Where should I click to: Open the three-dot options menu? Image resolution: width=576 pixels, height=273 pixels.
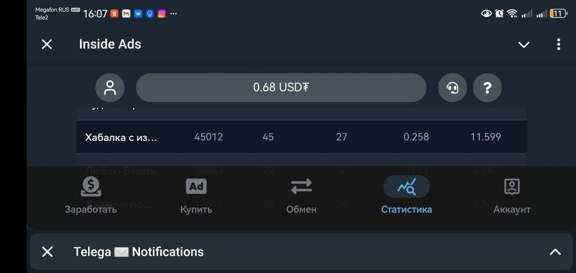pos(558,44)
